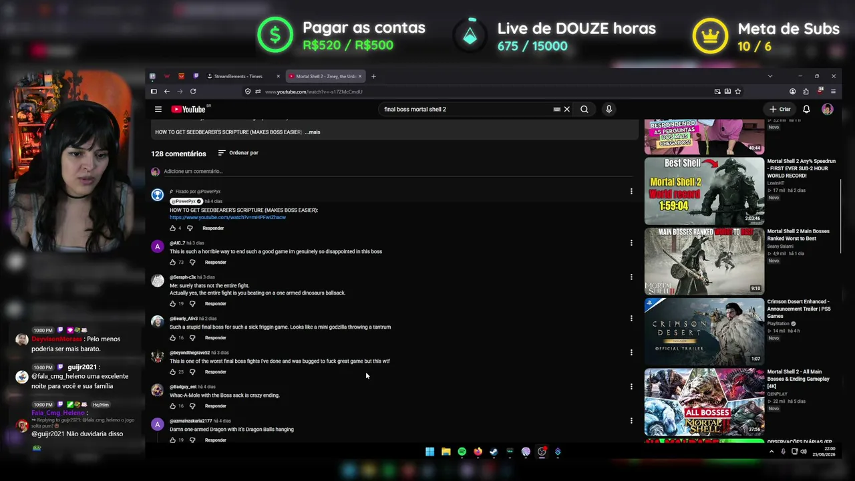Dislike the pinned PowerPyx comment

tap(190, 228)
